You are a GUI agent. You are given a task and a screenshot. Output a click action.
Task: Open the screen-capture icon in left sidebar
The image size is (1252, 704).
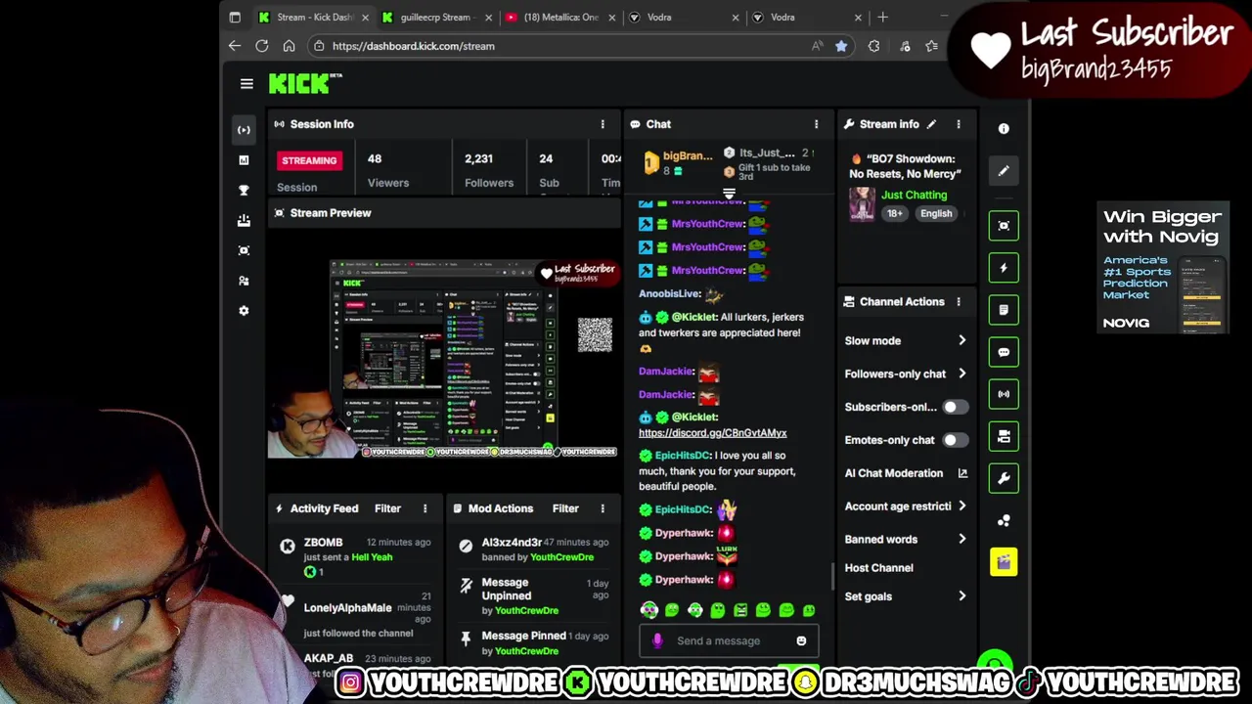pyautogui.click(x=244, y=250)
